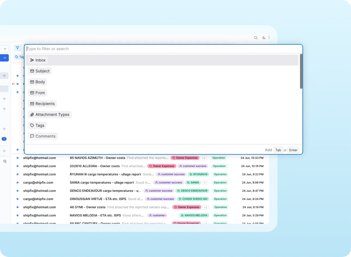Click the SANIA vessel tag
Viewport: 351px width, 257px height.
coord(193,182)
